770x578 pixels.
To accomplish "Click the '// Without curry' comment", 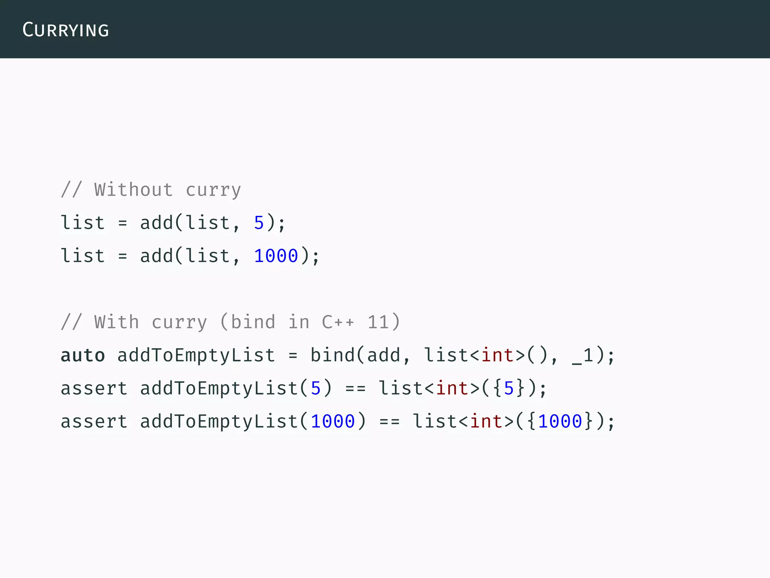I will click(150, 190).
